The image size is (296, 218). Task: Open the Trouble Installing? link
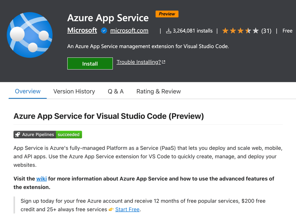pyautogui.click(x=139, y=62)
